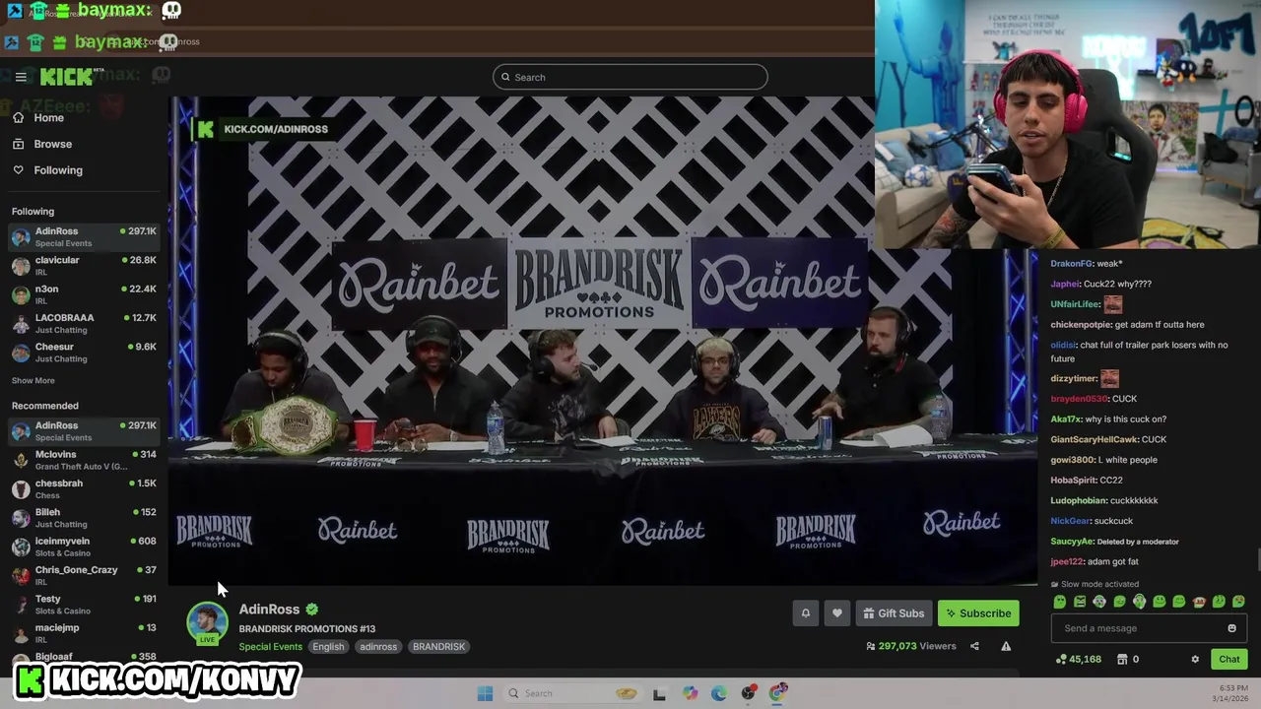Viewport: 1261px width, 709px height.
Task: Open iceinmyvein channel in Recommended list
Action: pyautogui.click(x=84, y=547)
